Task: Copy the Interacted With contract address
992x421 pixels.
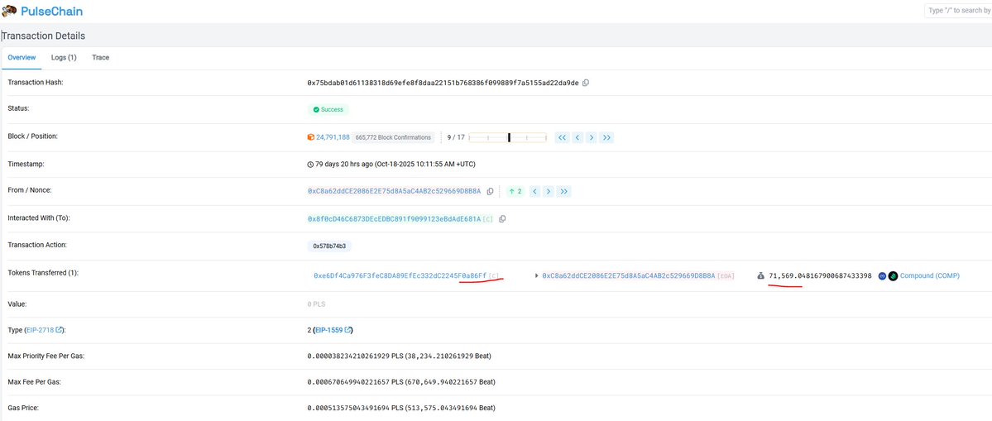Action: point(502,218)
